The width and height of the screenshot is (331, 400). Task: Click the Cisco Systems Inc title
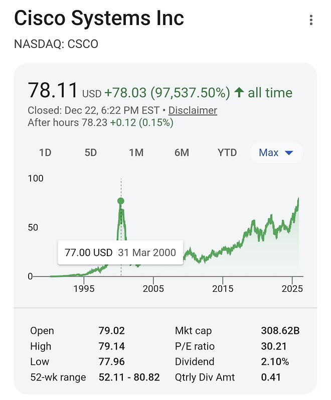coord(99,19)
